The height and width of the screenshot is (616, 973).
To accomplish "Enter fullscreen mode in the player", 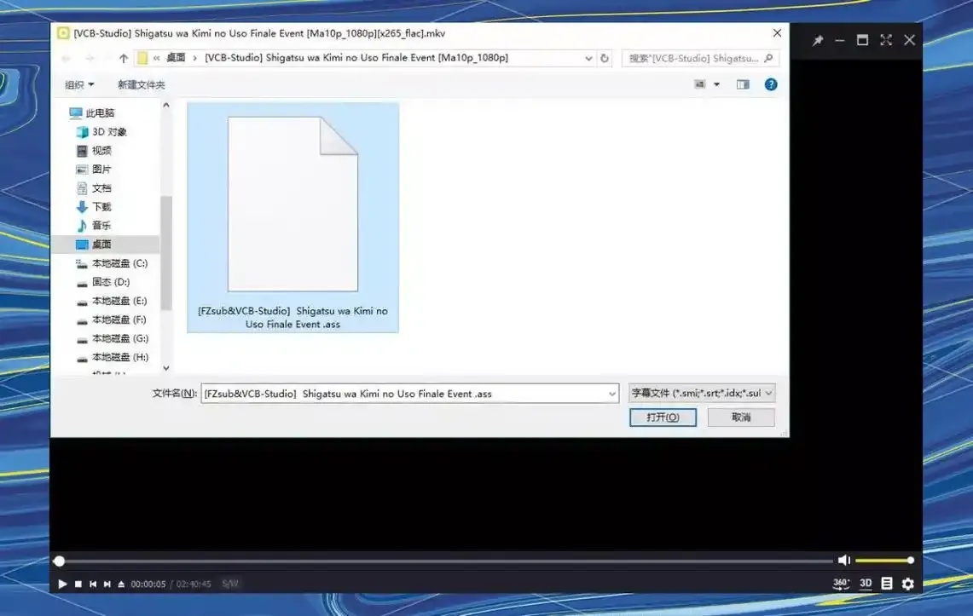I will point(885,40).
